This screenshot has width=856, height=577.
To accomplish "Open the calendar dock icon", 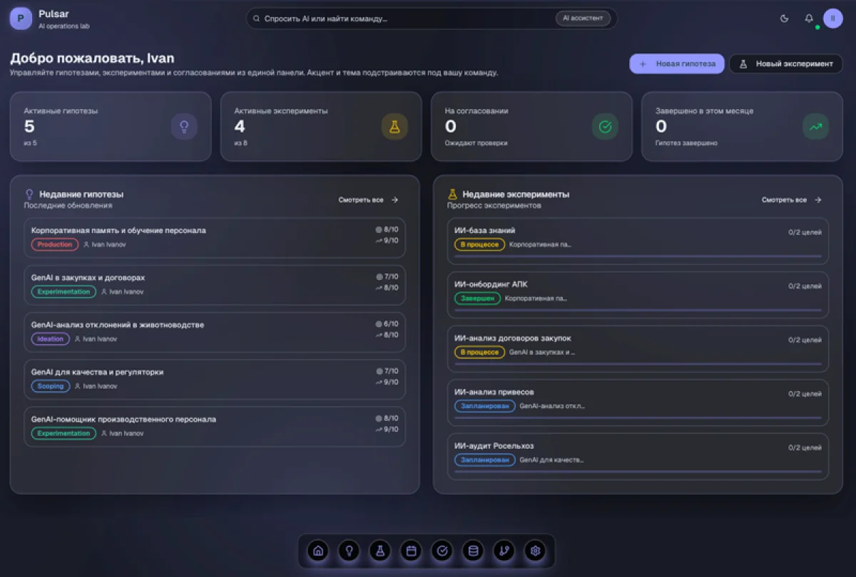I will 411,551.
